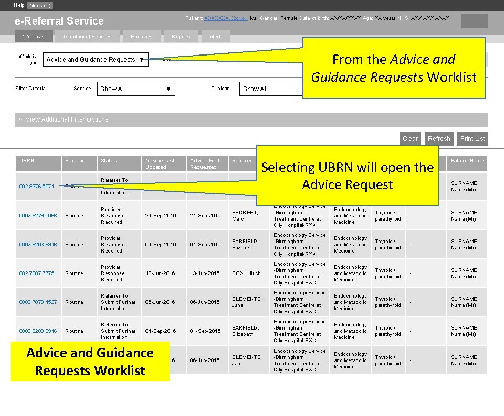Click the patient name link in the header
504x416 pixels.
225,18
